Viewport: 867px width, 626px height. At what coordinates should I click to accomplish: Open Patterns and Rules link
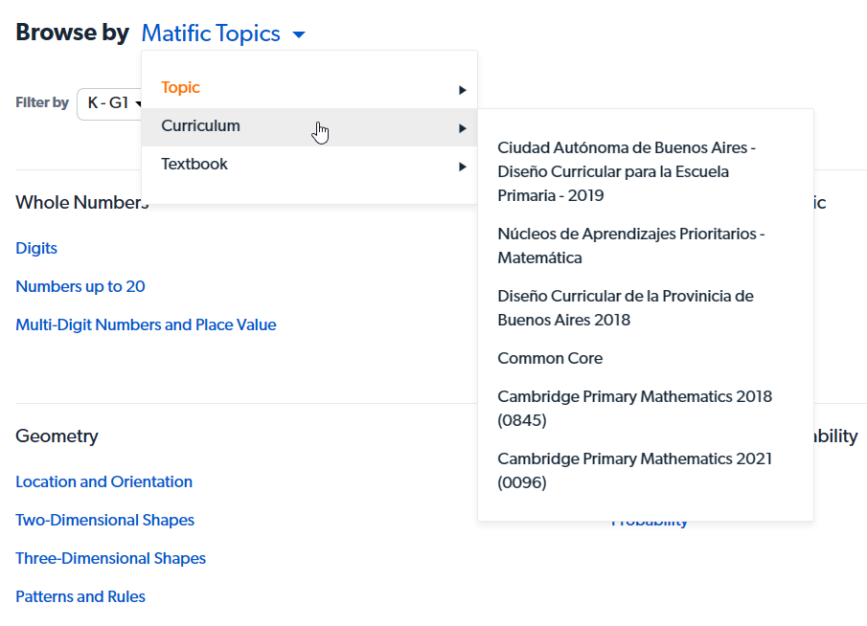point(80,596)
